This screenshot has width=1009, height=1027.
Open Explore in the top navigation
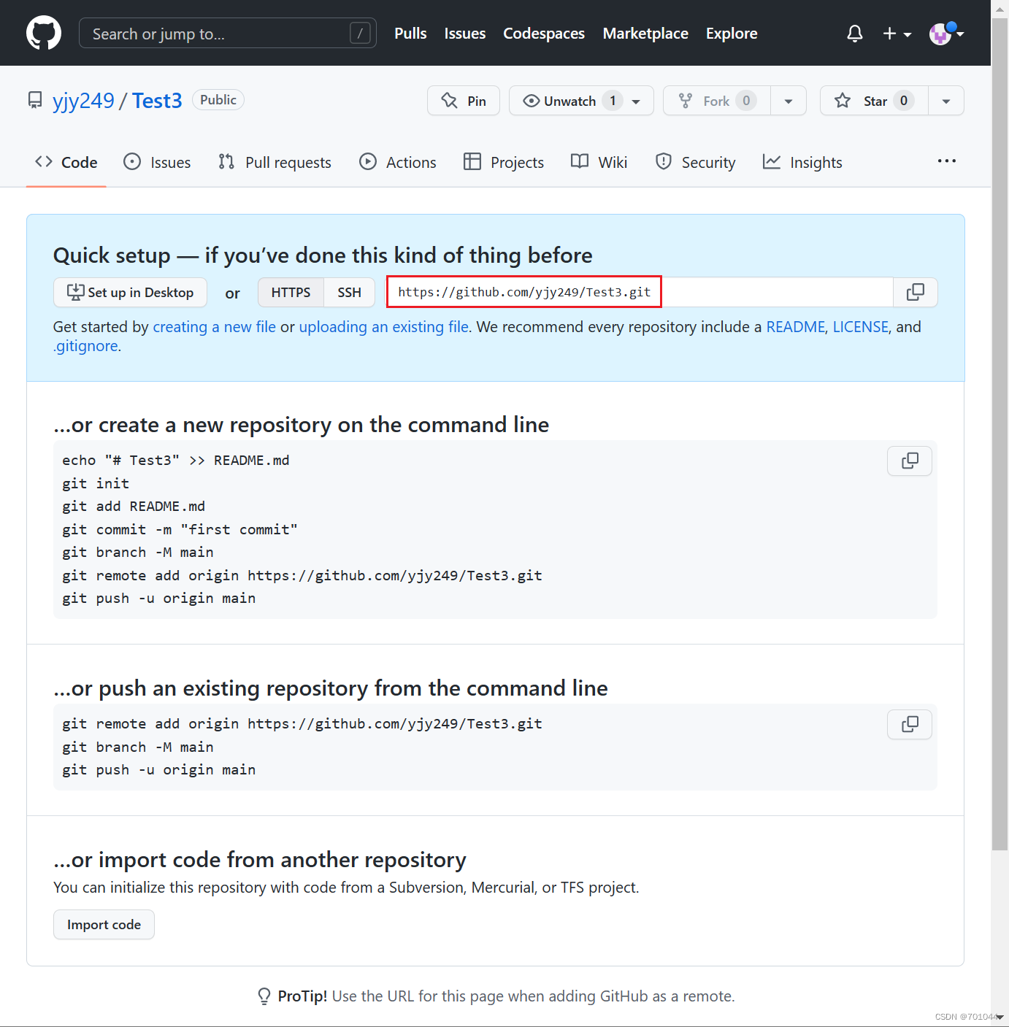[732, 34]
